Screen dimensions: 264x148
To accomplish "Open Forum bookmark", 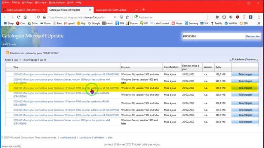I will [x=132, y=23].
